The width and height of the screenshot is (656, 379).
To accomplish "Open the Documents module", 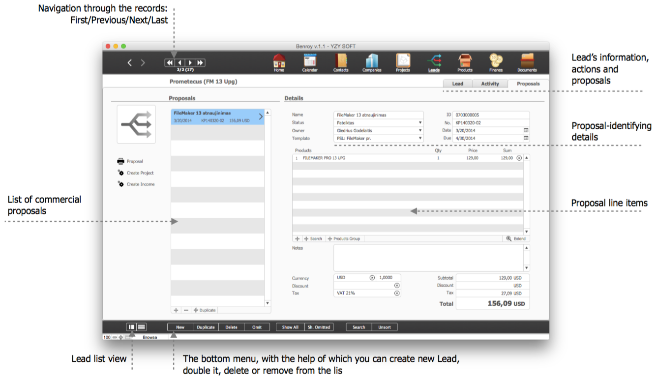I will 527,61.
